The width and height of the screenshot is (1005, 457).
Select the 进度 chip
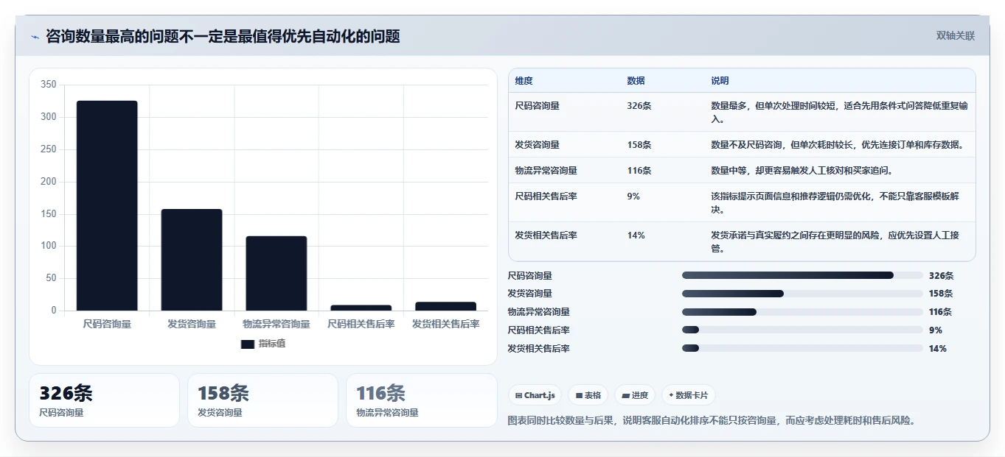(x=635, y=395)
